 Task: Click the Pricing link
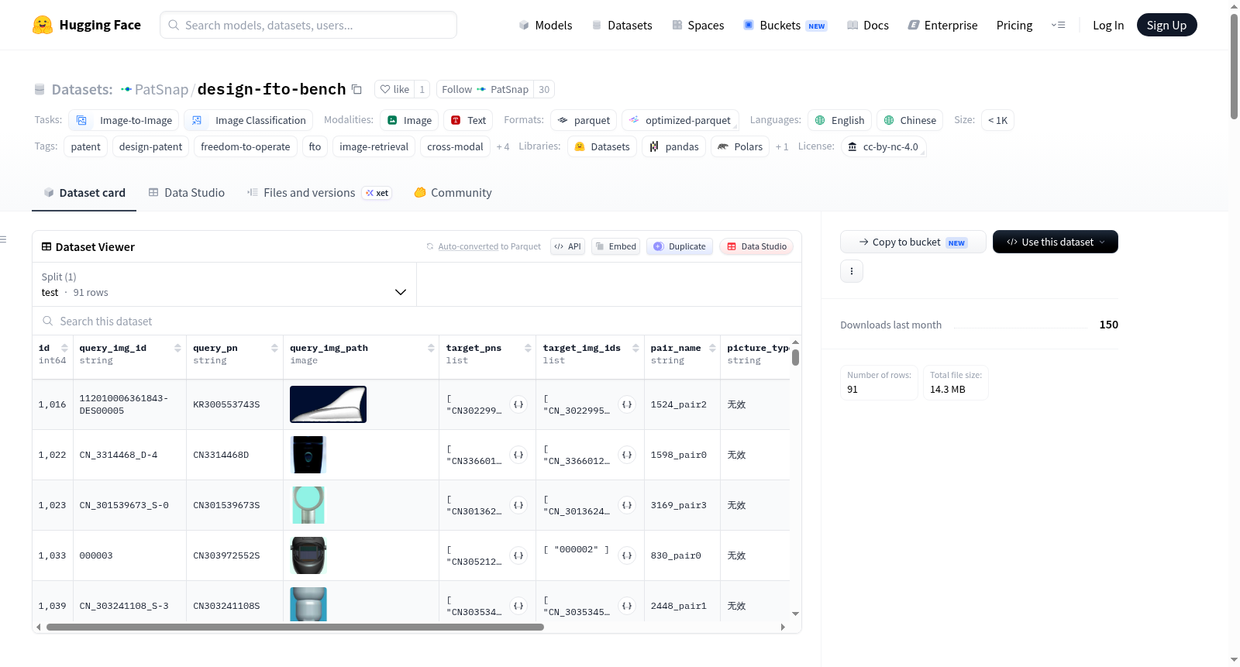click(x=1014, y=25)
